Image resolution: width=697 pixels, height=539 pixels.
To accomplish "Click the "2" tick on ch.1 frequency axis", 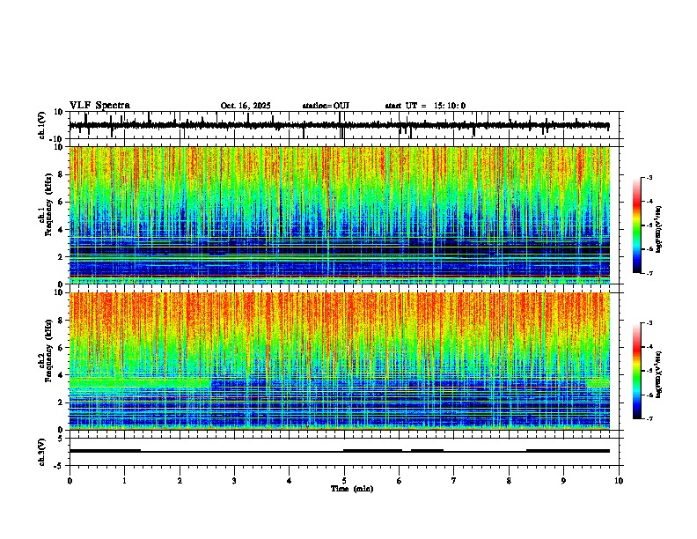I will (x=62, y=256).
